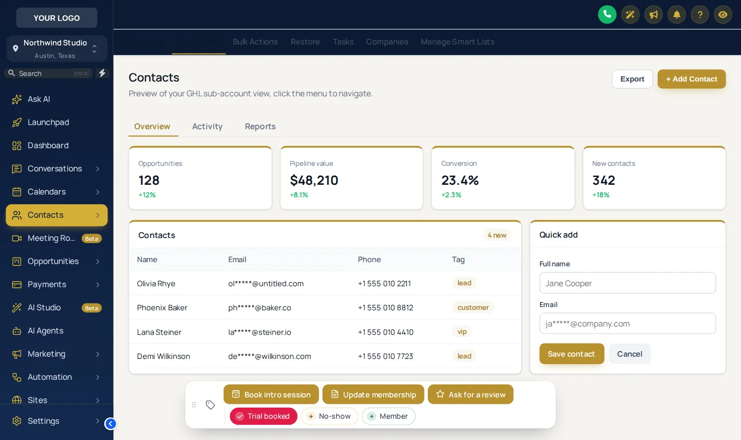Click the Quick add Email field
Viewport: 741px width, 440px height.
pos(628,323)
